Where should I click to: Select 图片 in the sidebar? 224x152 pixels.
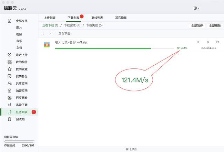19,28
